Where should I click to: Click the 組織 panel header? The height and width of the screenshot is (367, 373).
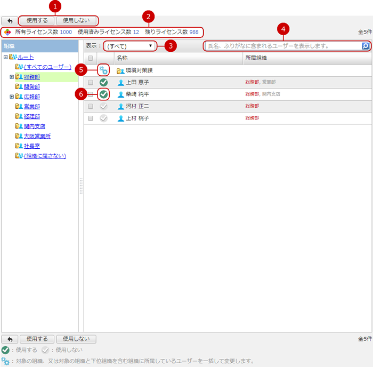(40, 46)
